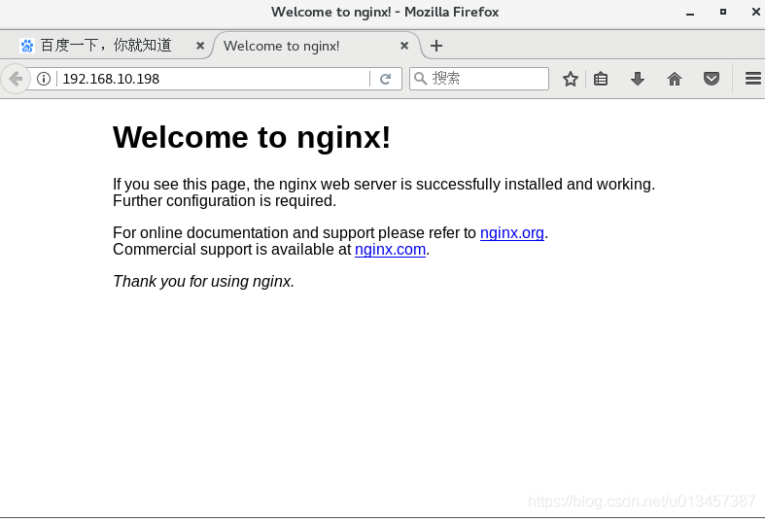This screenshot has height=519, width=765.
Task: Reload the page with the refresh icon
Action: [386, 79]
